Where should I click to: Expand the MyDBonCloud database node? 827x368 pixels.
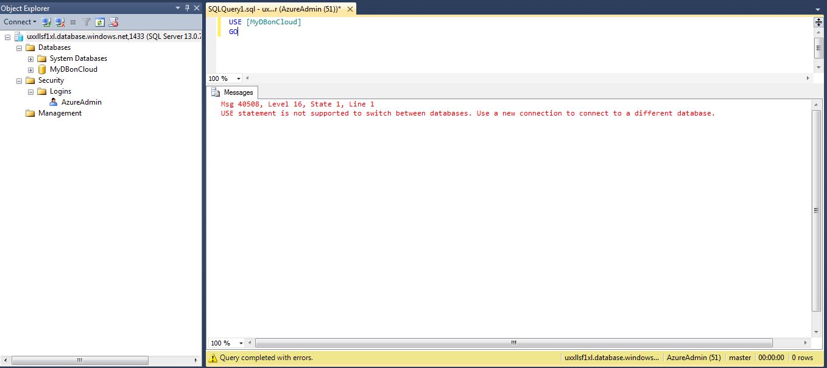30,69
